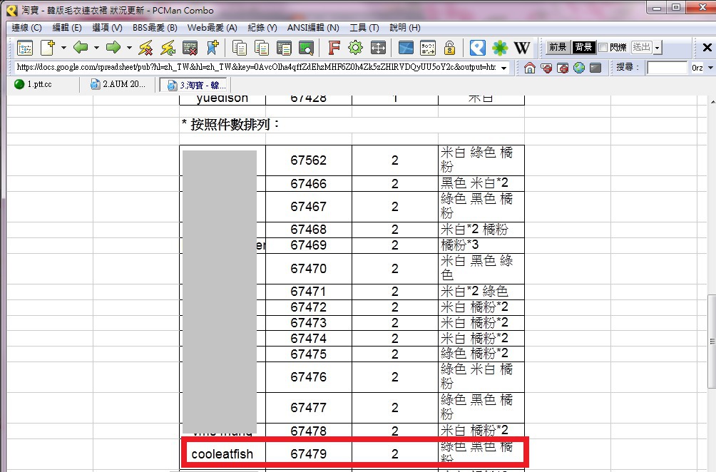Toggle fullscreen with cross-arrows icon
716x472 pixels.
378,48
